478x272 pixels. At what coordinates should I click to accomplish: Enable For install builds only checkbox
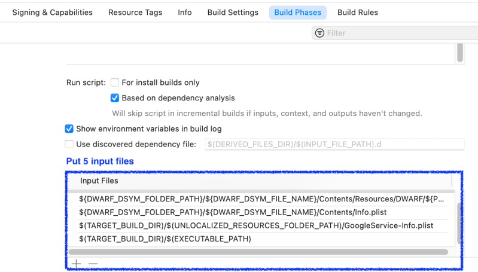click(x=115, y=82)
